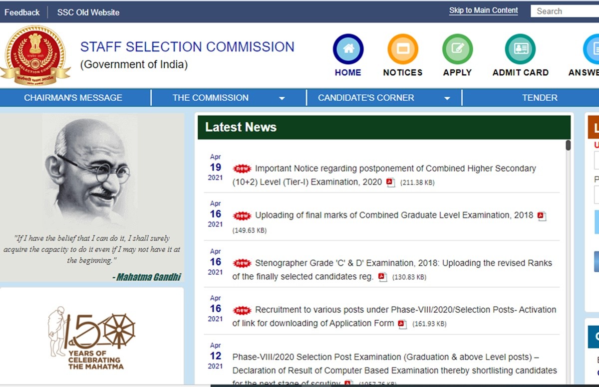Click into the Search input field
Viewport: 599px width, 387px height.
point(564,11)
